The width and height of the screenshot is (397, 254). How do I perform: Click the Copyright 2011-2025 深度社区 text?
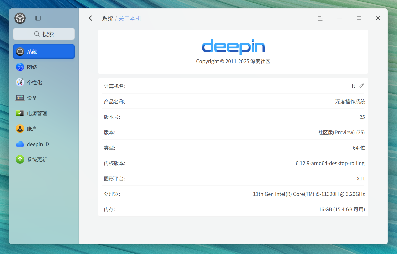[233, 61]
